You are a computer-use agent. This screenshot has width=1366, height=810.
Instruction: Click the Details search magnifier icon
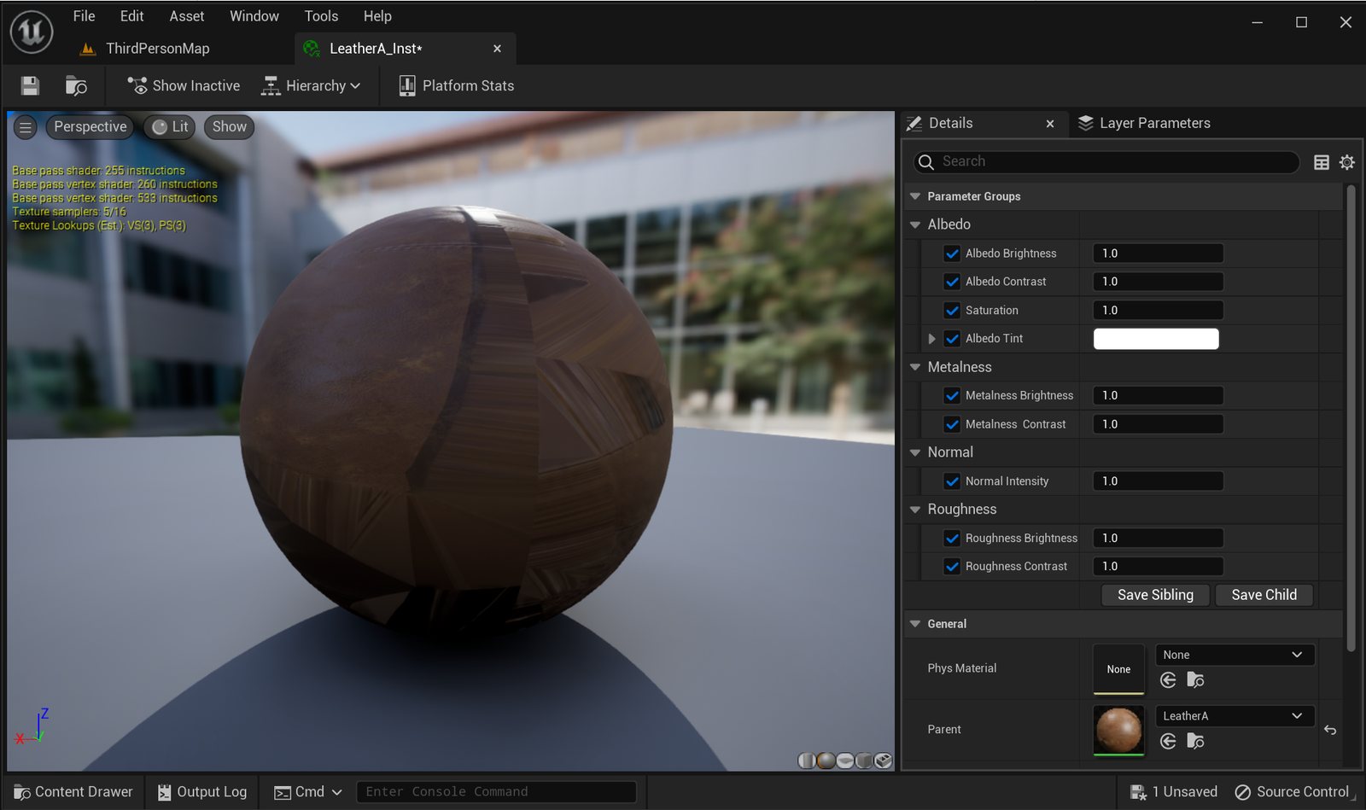(926, 162)
